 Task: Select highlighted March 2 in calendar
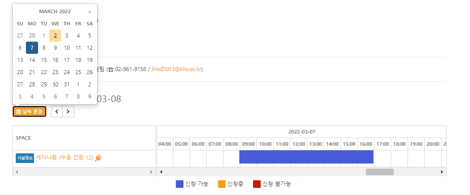coord(55,36)
